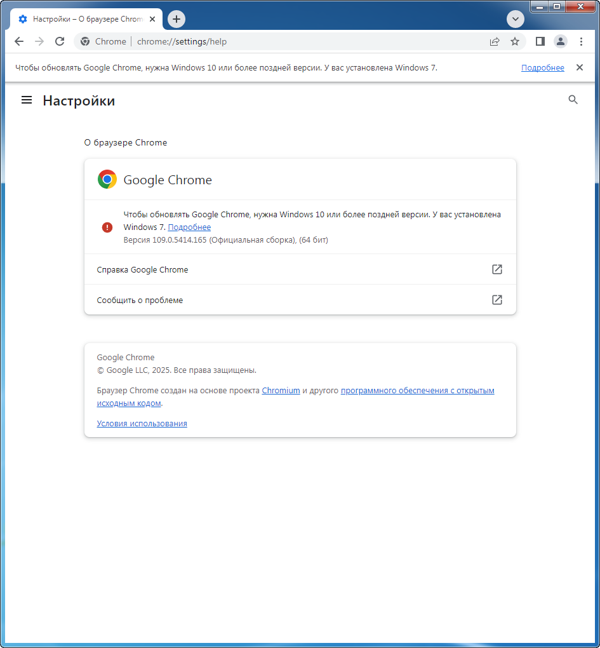Share this page via share icon
This screenshot has width=600, height=648.
tap(495, 41)
